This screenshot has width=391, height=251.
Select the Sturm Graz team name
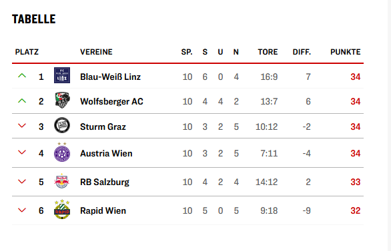coord(103,127)
